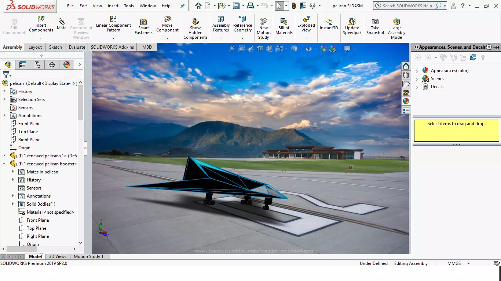Toggle the menu bar pushpin
This screenshot has width=501, height=281.
pos(183,6)
